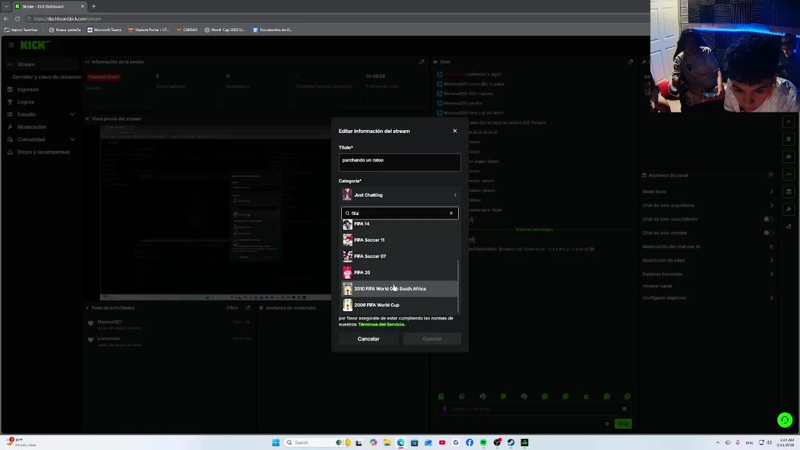
Task: Open the Términos del Servicio link
Action: point(381,324)
